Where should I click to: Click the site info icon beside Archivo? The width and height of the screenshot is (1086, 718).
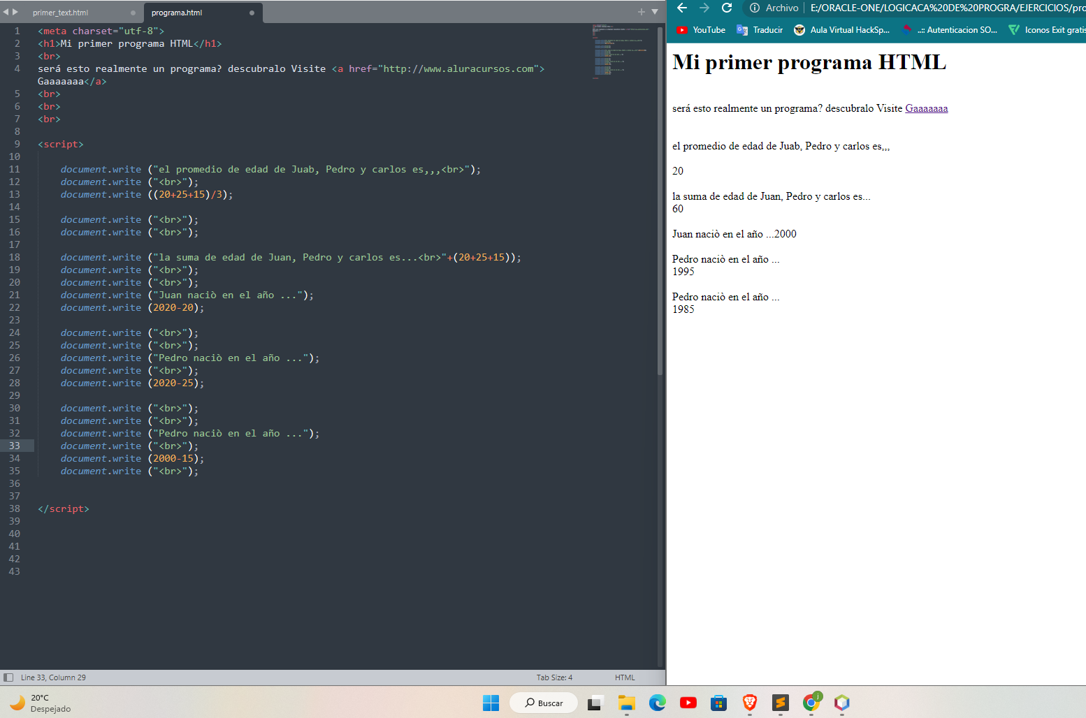(x=755, y=8)
